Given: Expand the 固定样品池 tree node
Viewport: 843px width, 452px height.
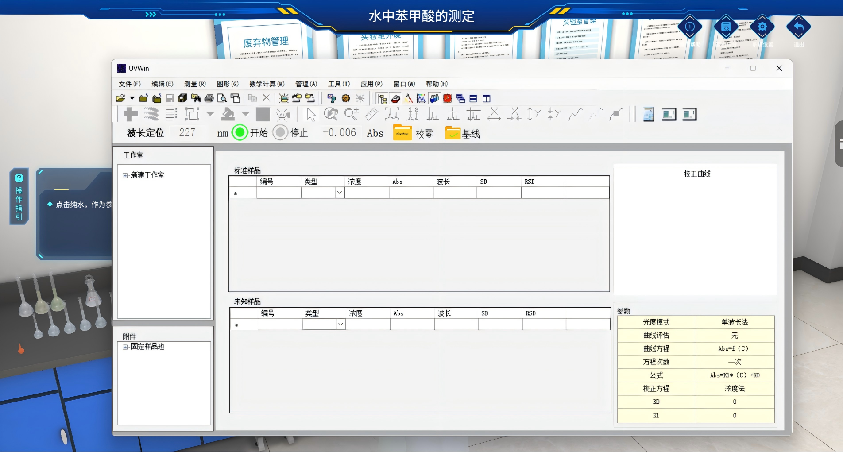Looking at the screenshot, I should pos(125,347).
